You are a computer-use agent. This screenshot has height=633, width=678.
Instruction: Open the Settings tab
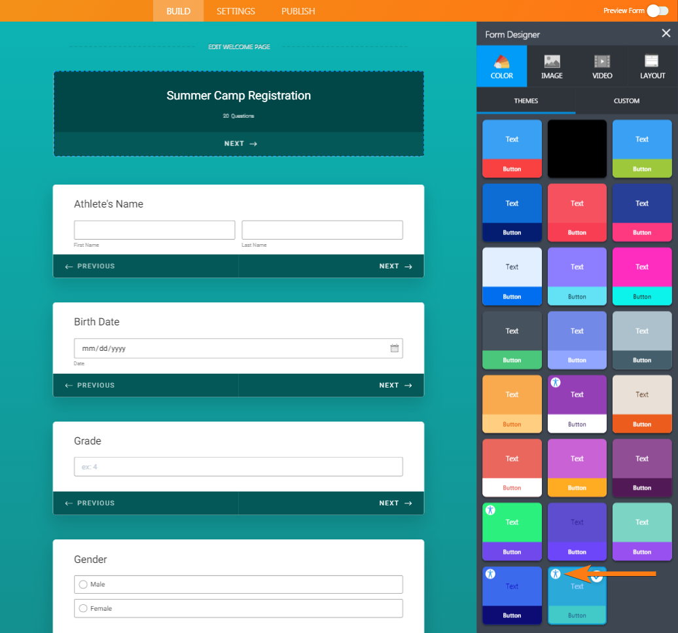[236, 11]
